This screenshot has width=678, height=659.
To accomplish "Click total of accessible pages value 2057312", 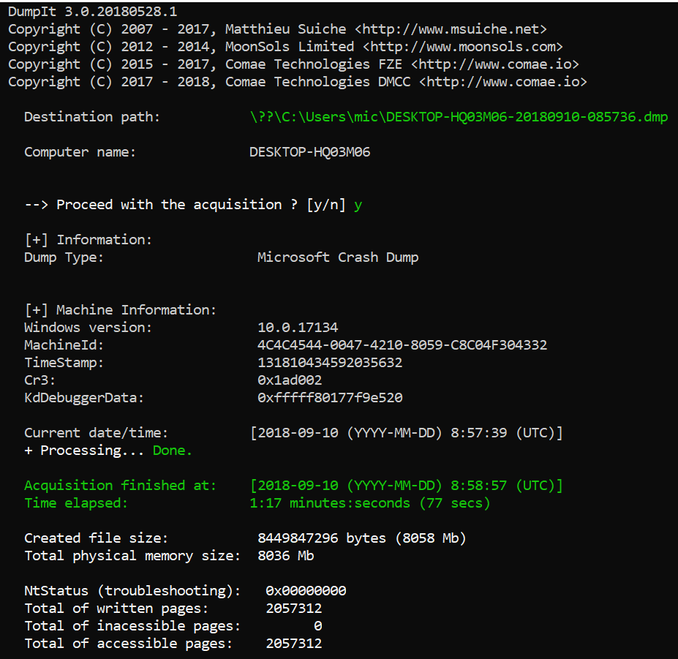I will tap(293, 644).
